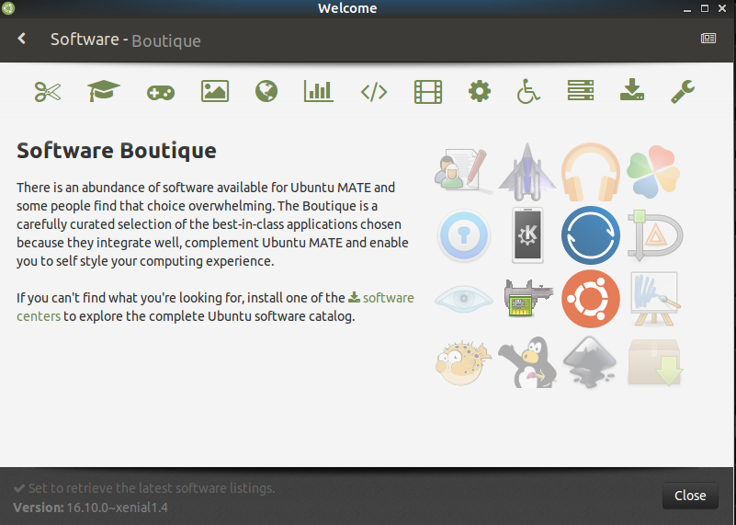The image size is (736, 525).
Task: Click the package box with green arrow thumbnail
Action: (x=655, y=362)
